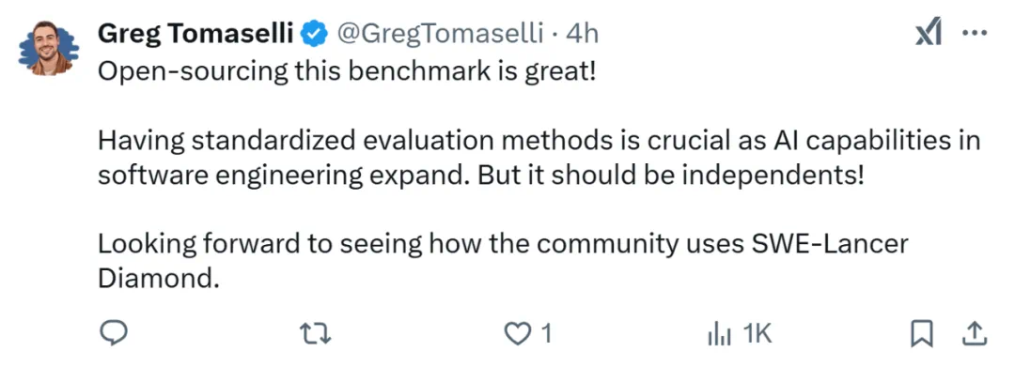Like the post with the heart icon

(x=515, y=334)
